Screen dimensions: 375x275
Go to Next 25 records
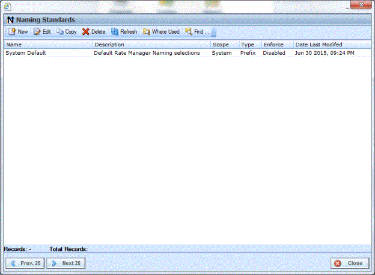pyautogui.click(x=66, y=263)
